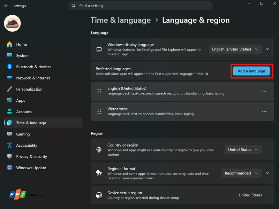The width and height of the screenshot is (279, 209).
Task: Click the Windows Update refresh icon
Action: [9, 168]
